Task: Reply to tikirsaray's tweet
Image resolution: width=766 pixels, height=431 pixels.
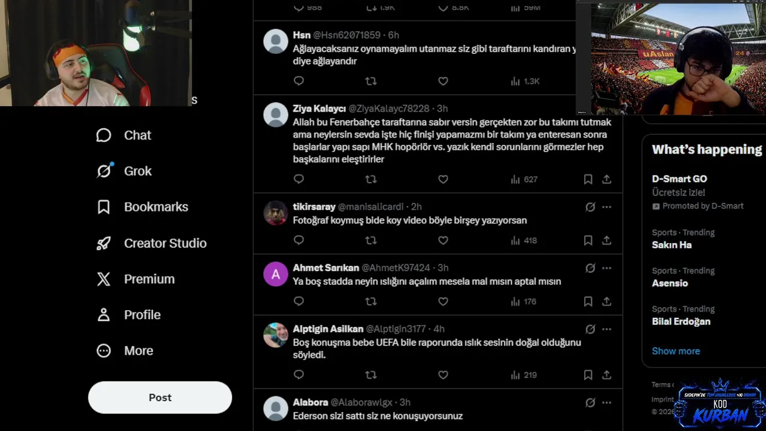Action: coord(299,240)
